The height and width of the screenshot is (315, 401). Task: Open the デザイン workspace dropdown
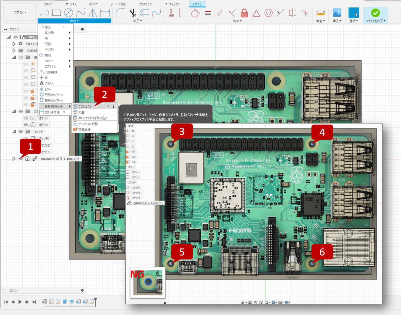click(20, 12)
